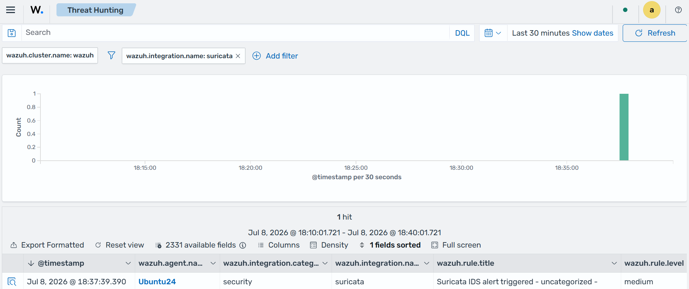Open the help question mark icon
The image size is (689, 289).
click(678, 10)
